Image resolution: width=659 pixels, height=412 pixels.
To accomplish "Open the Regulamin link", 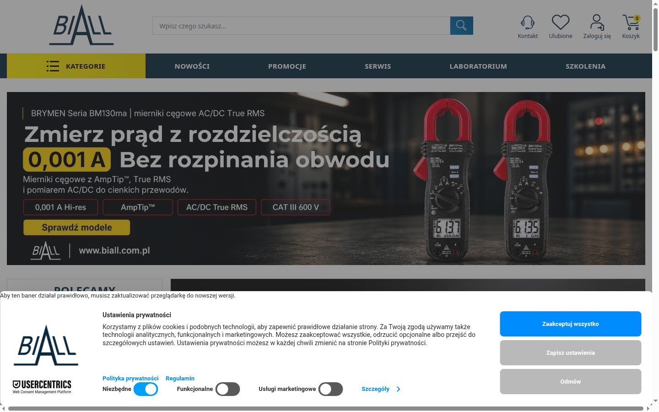I will click(x=180, y=378).
